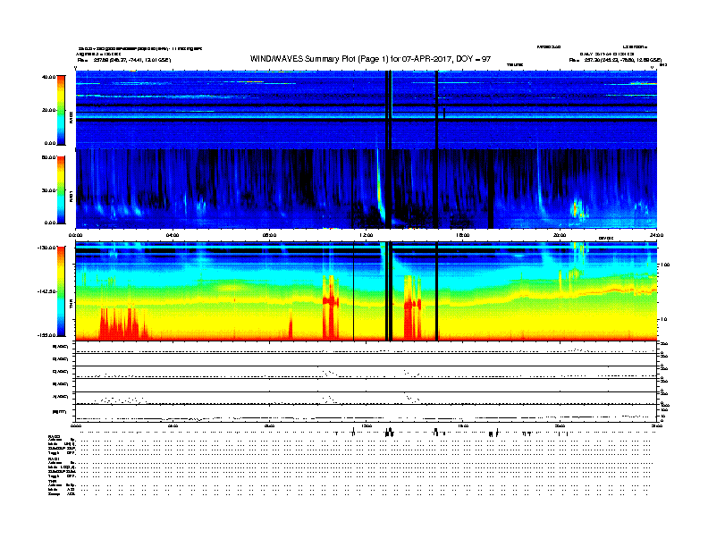
Task: Click the TNR vertical axis label
Action: pos(71,306)
